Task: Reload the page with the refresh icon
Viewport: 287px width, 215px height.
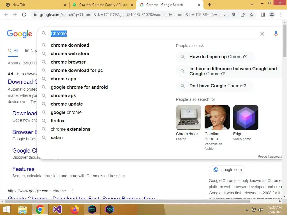Action: (x=24, y=15)
